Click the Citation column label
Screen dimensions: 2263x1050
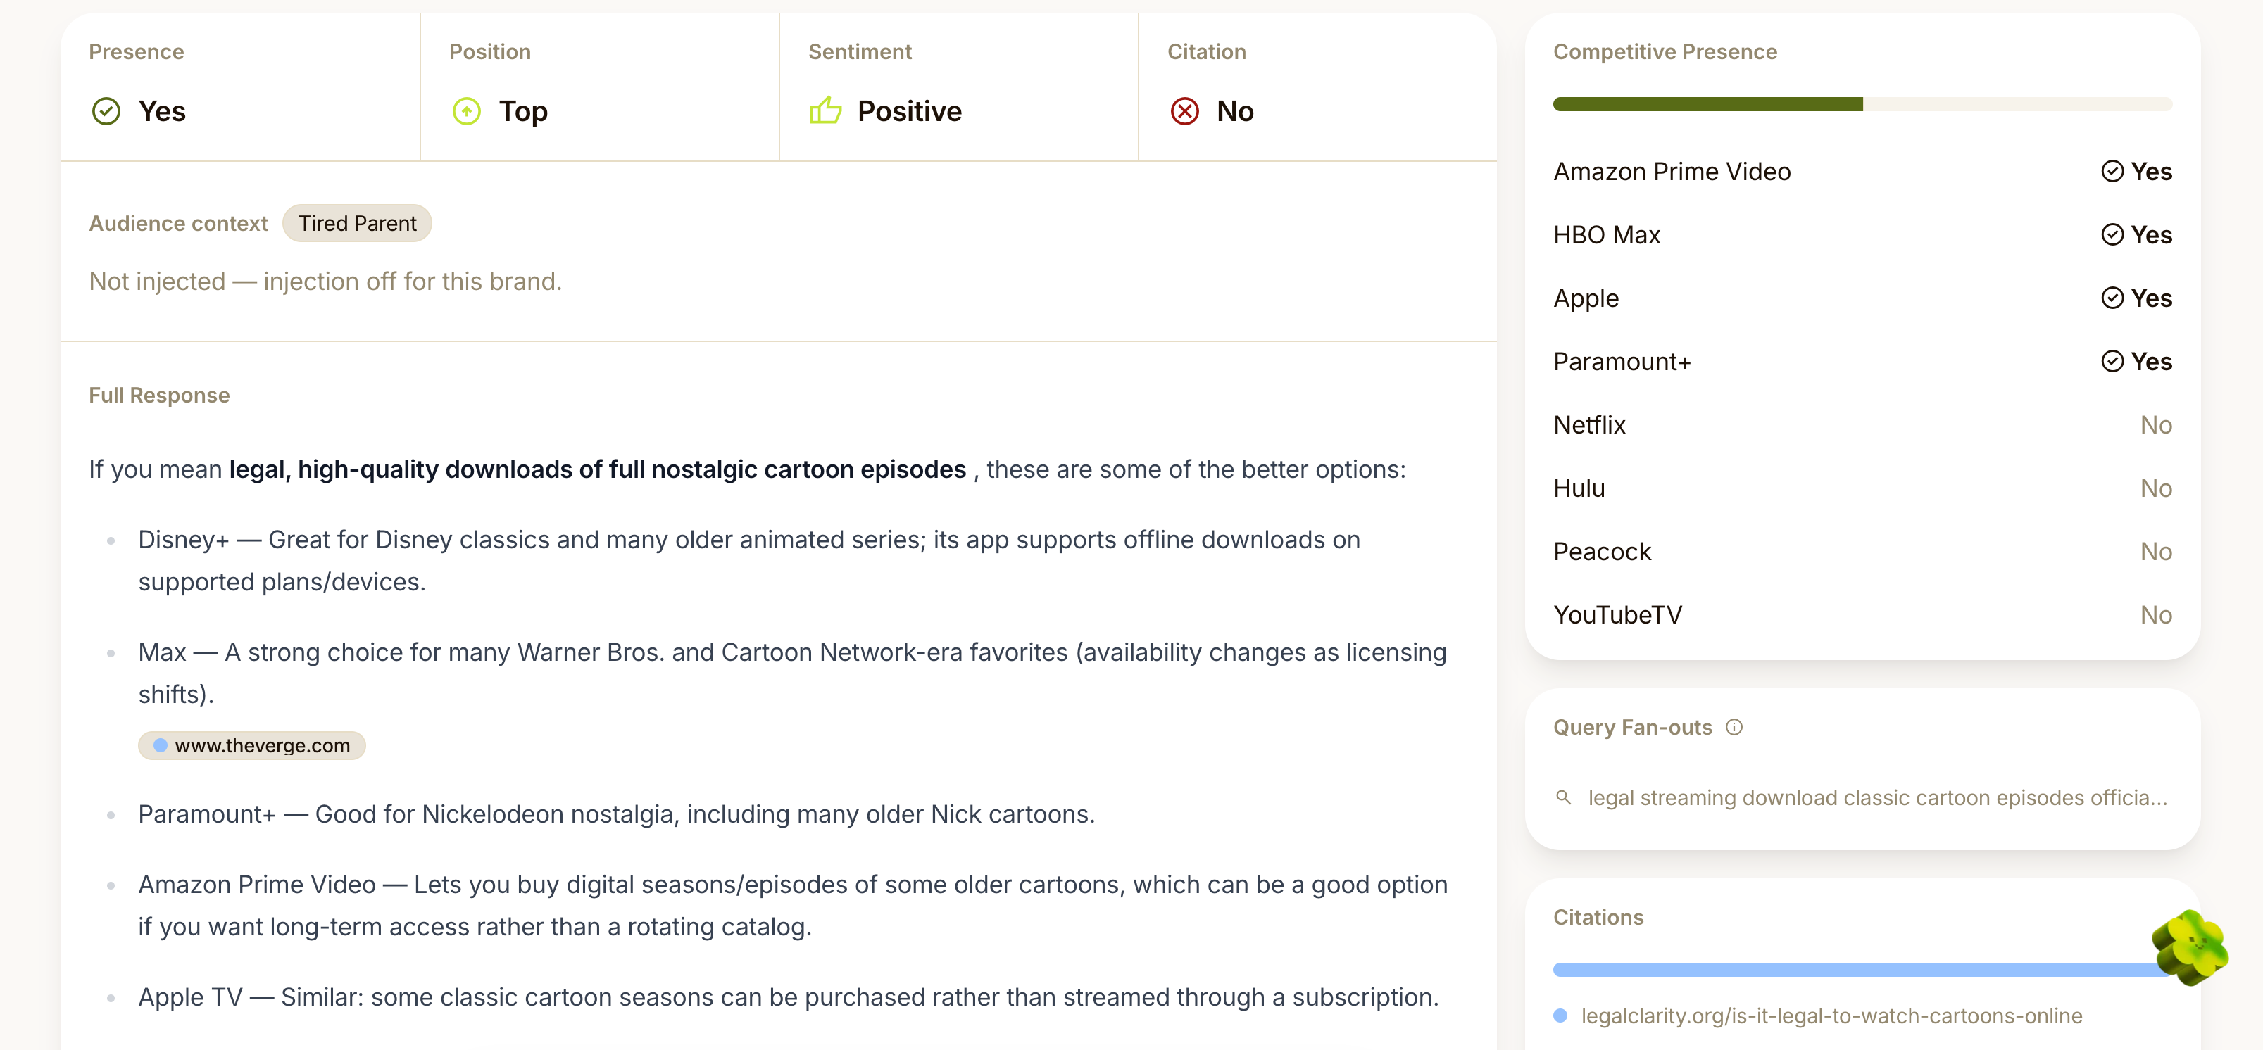(x=1206, y=52)
